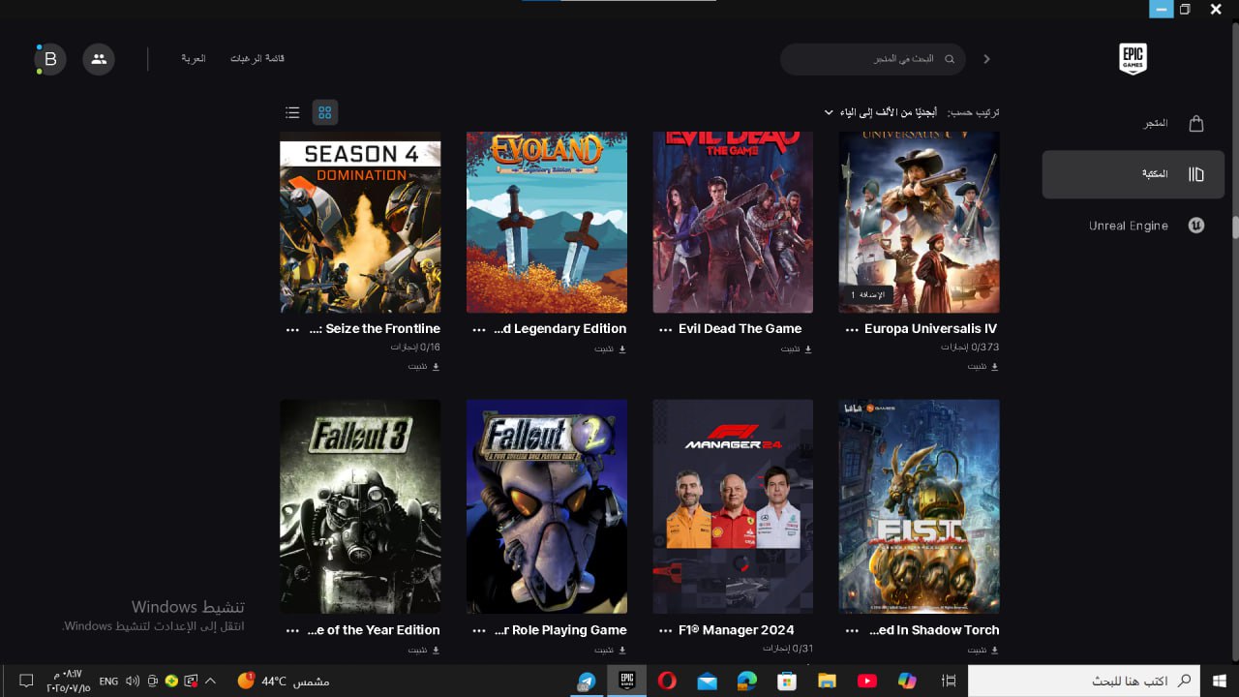Viewport: 1239px width, 697px height.
Task: Open F1 Manager 2024 cover
Action: [733, 506]
